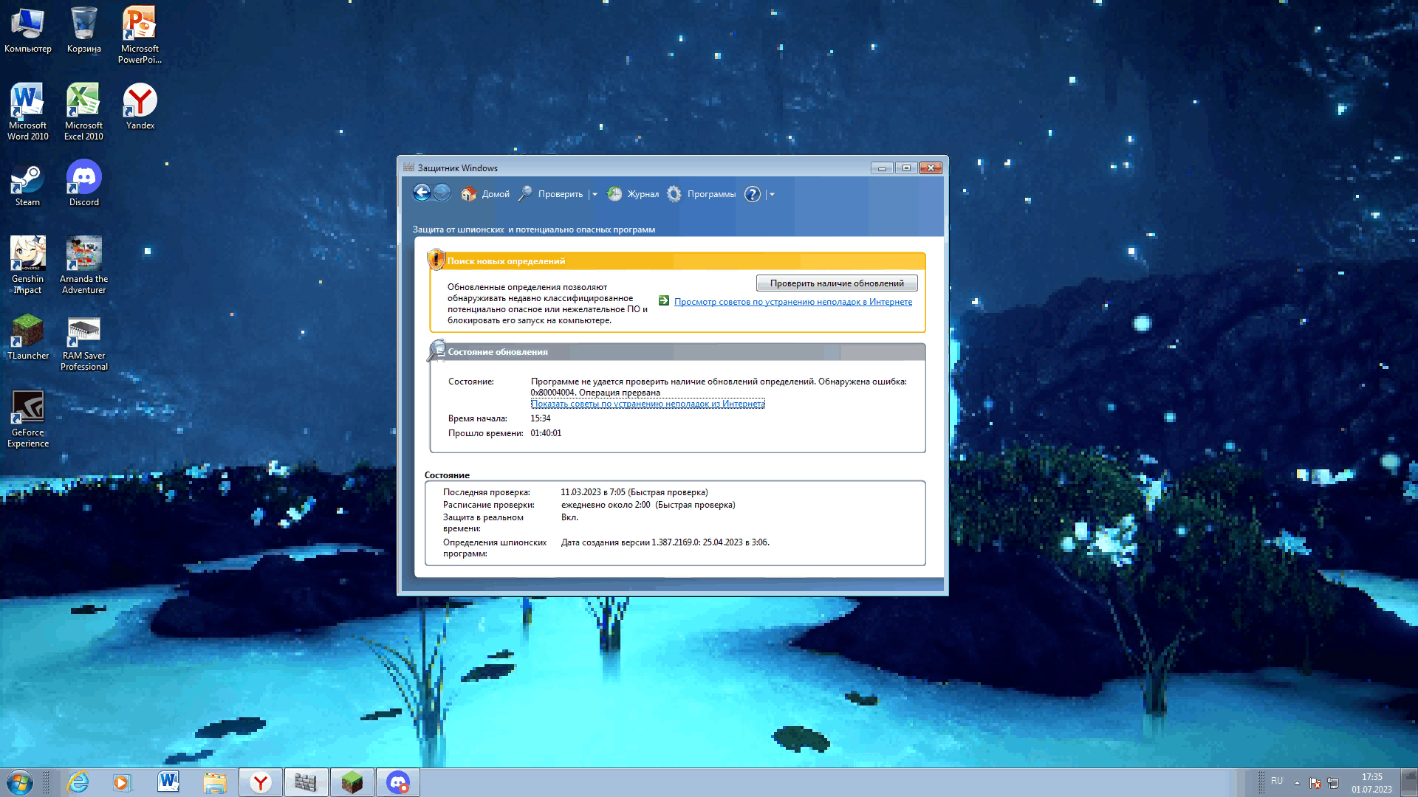Click the warning shield icon
The image size is (1418, 797).
coord(436,260)
